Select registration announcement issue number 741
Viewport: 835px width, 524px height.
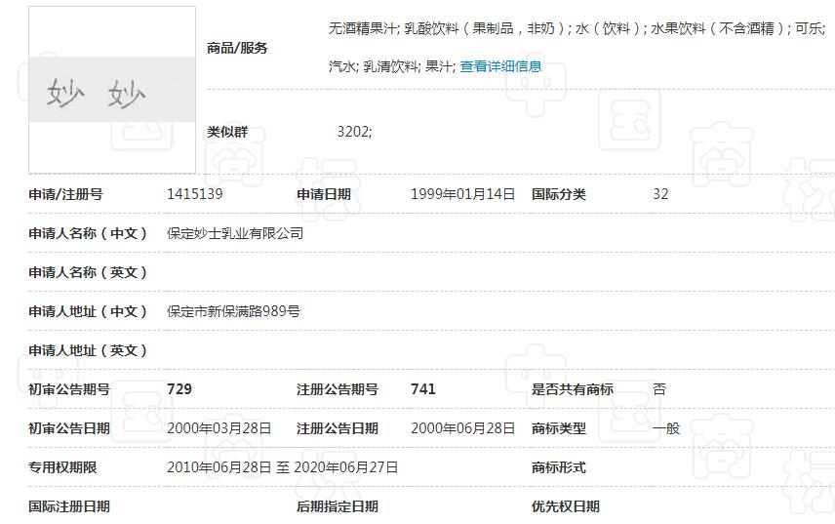point(423,389)
